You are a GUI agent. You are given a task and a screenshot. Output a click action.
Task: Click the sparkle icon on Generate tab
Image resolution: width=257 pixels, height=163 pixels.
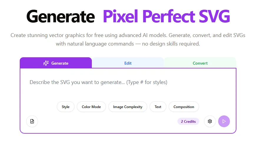click(46, 63)
